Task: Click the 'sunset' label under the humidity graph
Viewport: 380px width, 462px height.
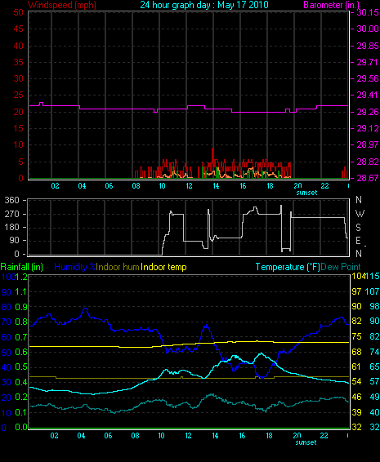Action: [x=306, y=442]
